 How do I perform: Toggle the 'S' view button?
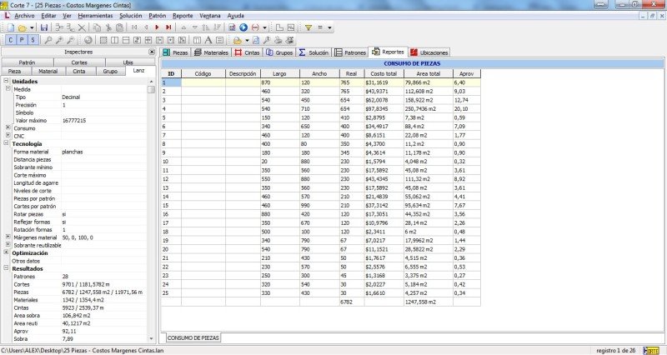pyautogui.click(x=33, y=40)
